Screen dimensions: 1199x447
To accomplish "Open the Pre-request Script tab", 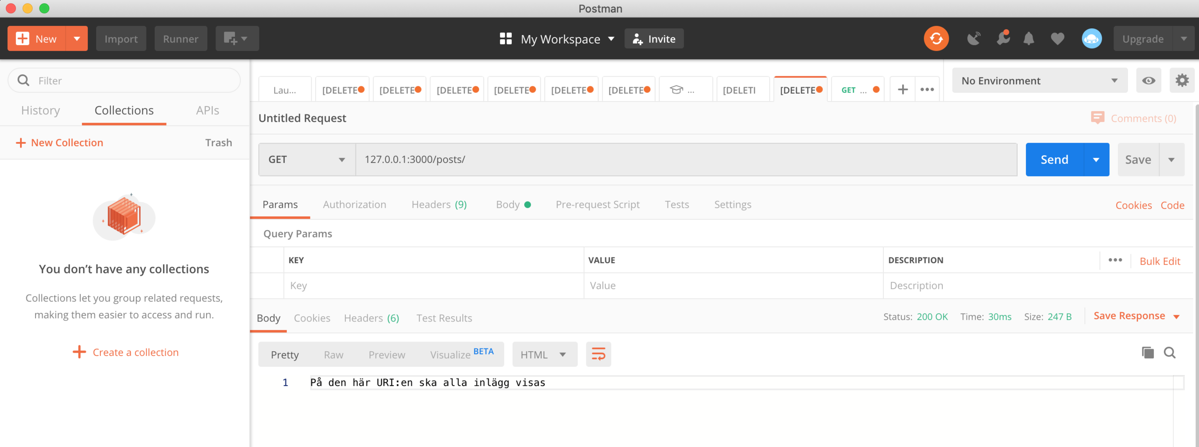I will point(598,205).
